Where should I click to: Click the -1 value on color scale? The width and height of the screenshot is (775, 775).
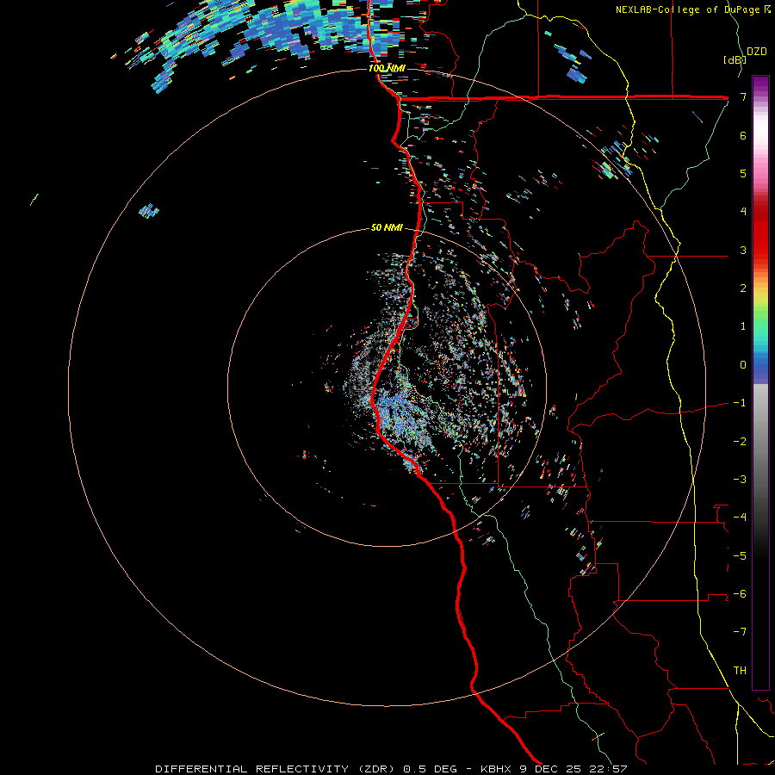tap(740, 403)
